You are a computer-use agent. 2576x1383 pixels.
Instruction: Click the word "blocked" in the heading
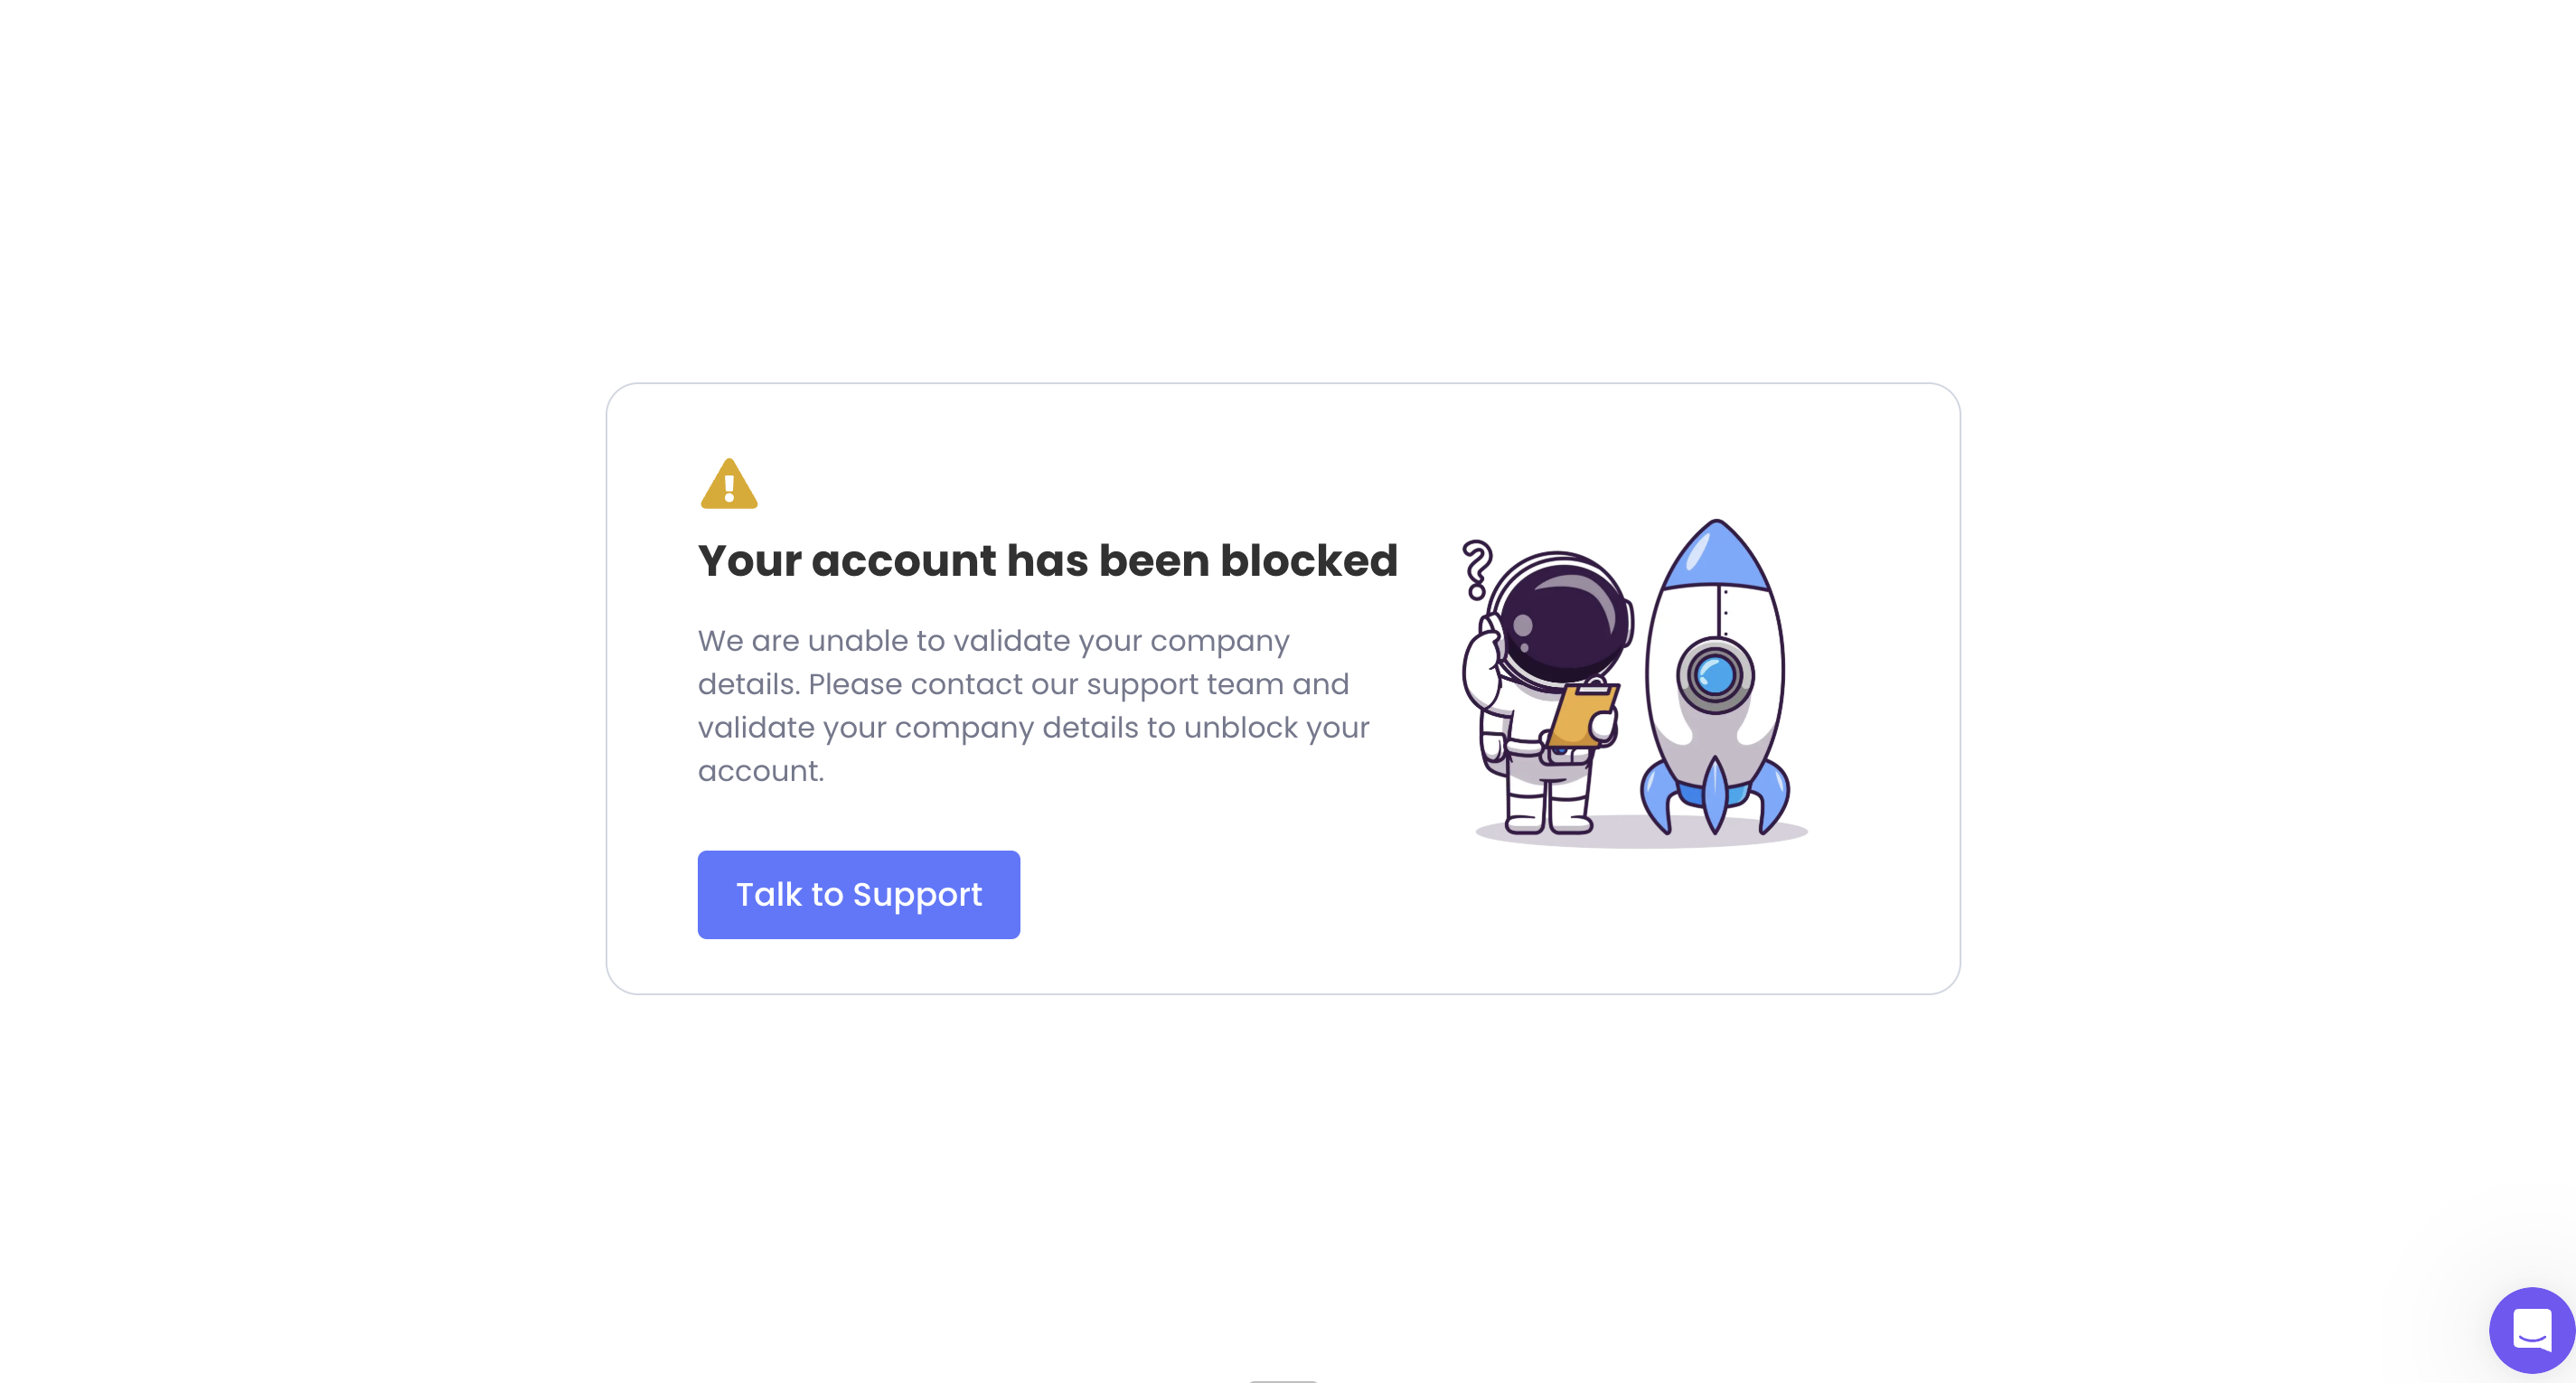click(x=1308, y=560)
